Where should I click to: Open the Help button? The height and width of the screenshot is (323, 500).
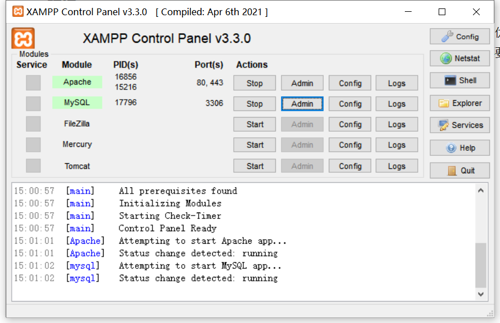(x=459, y=148)
